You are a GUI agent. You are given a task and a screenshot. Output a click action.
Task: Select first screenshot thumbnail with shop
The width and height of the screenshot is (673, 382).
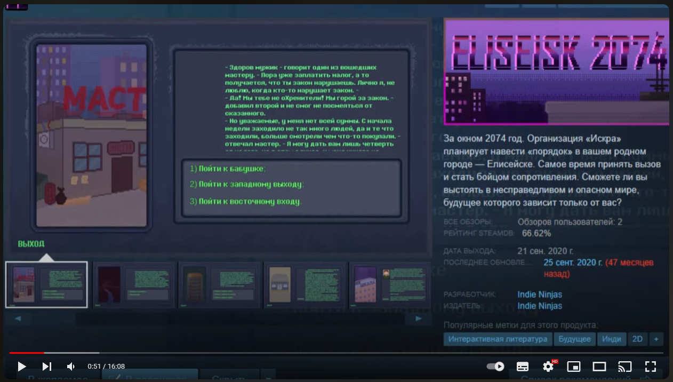click(x=46, y=285)
